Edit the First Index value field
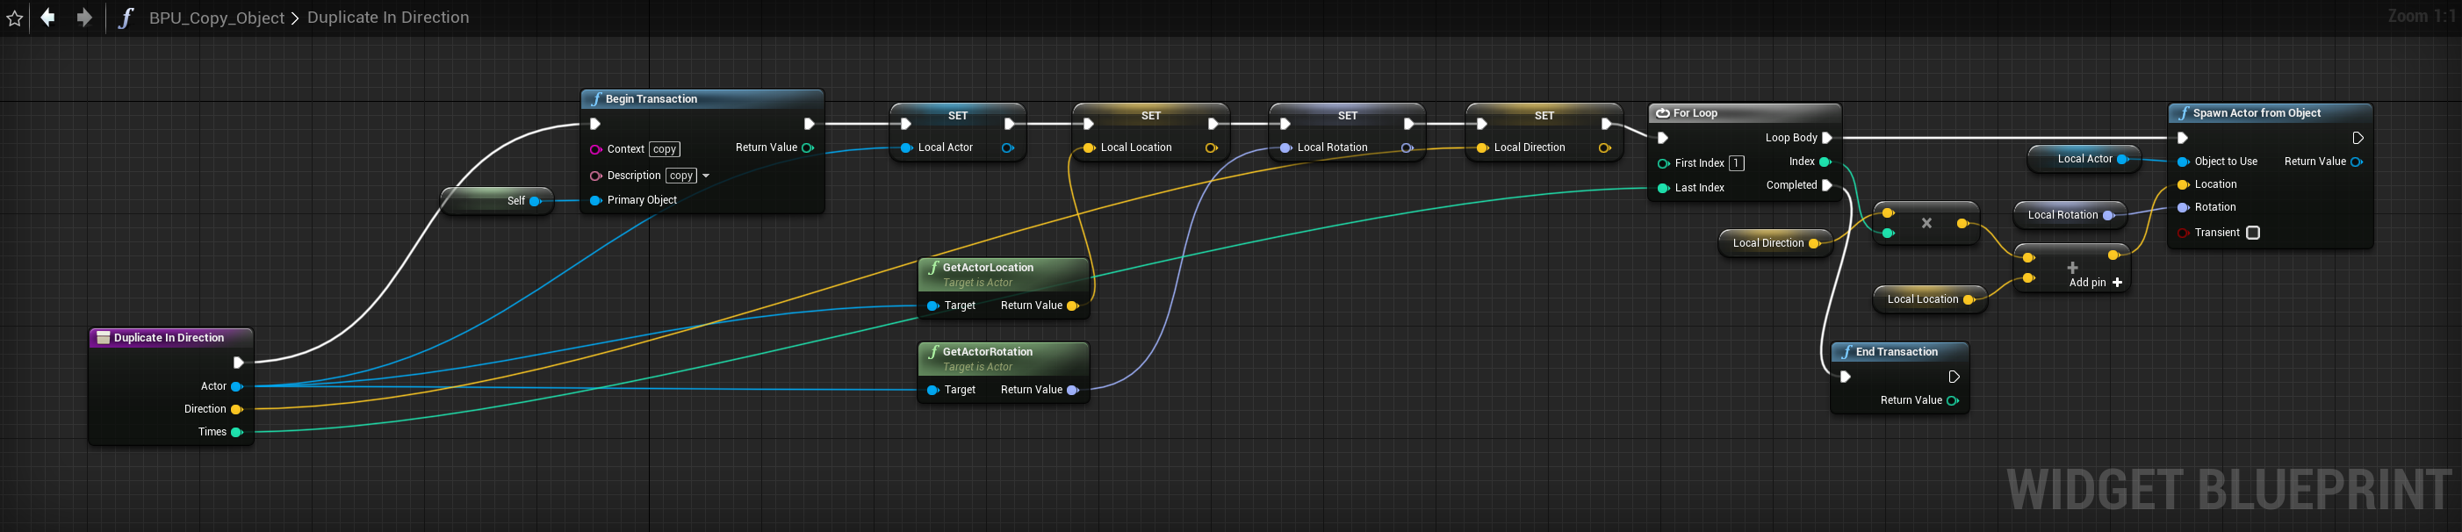2462x532 pixels. tap(1737, 163)
